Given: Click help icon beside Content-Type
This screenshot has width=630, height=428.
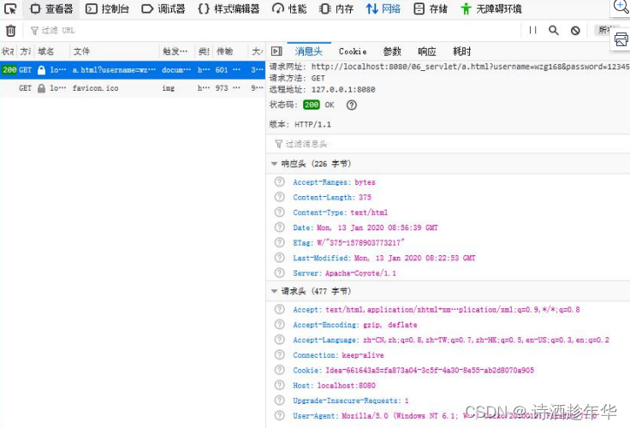Looking at the screenshot, I should 280,212.
